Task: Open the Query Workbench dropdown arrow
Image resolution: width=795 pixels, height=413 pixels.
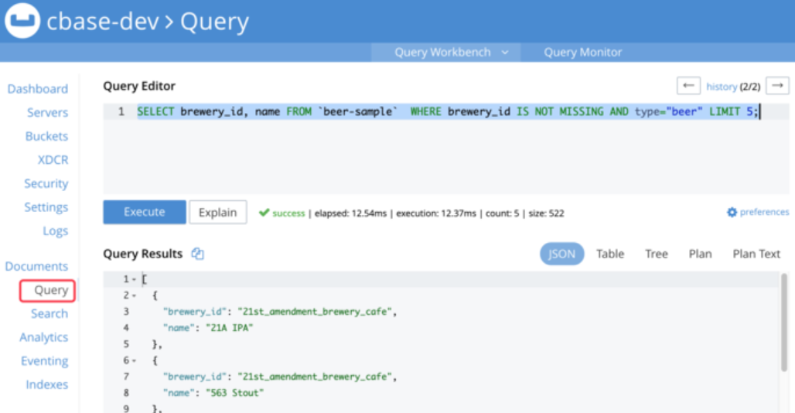Action: click(505, 52)
